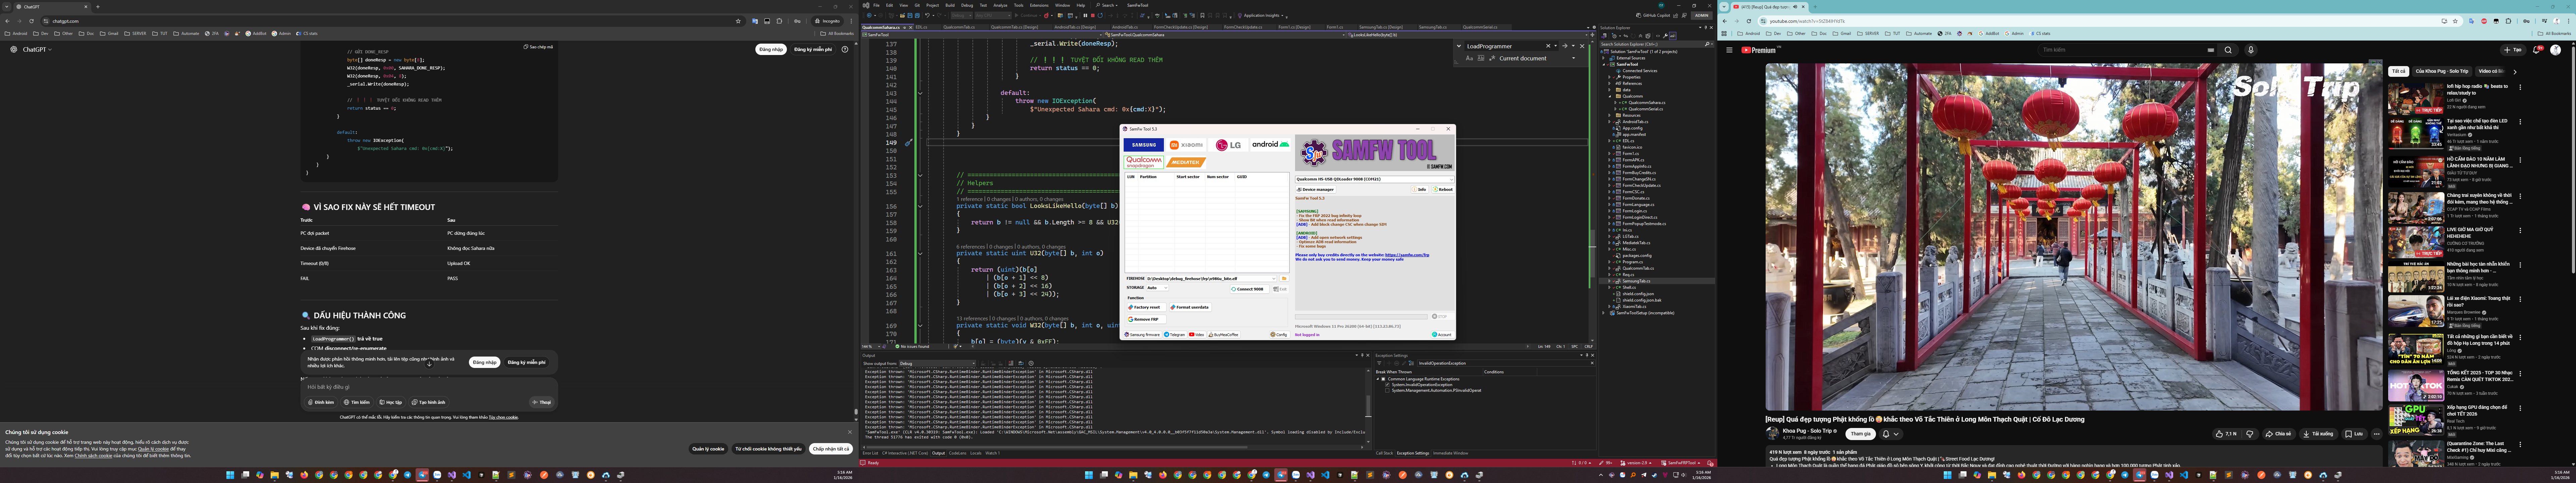Click the Output panel vertical scrollbar

click(1368, 406)
